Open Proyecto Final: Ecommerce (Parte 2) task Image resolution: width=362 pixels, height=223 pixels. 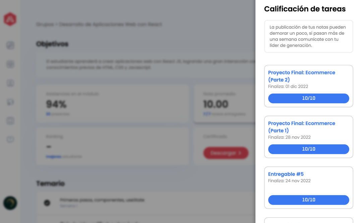coord(301,76)
